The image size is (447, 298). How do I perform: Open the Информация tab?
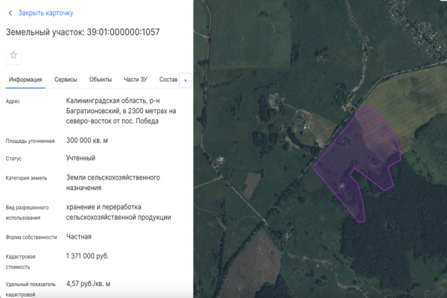click(25, 80)
